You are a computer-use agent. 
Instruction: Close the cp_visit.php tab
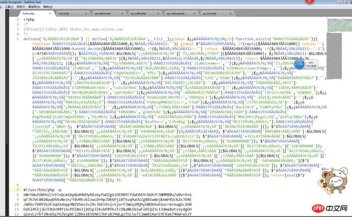230,14
